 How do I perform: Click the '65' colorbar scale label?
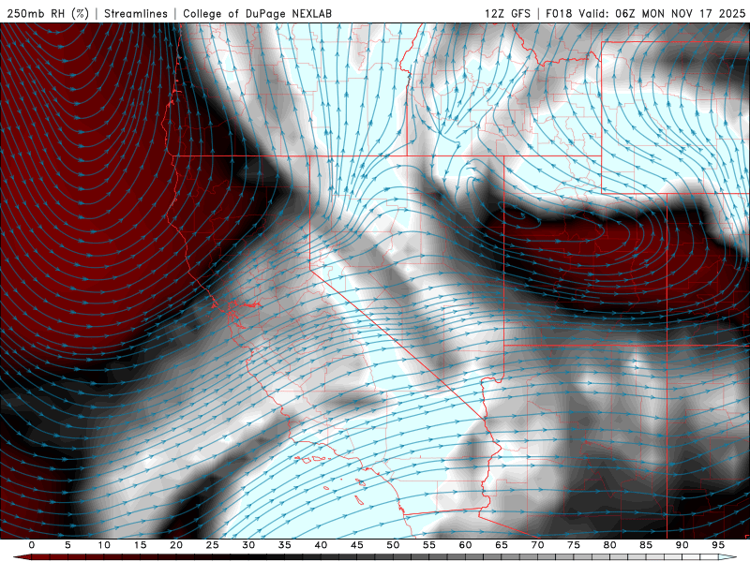[502, 545]
